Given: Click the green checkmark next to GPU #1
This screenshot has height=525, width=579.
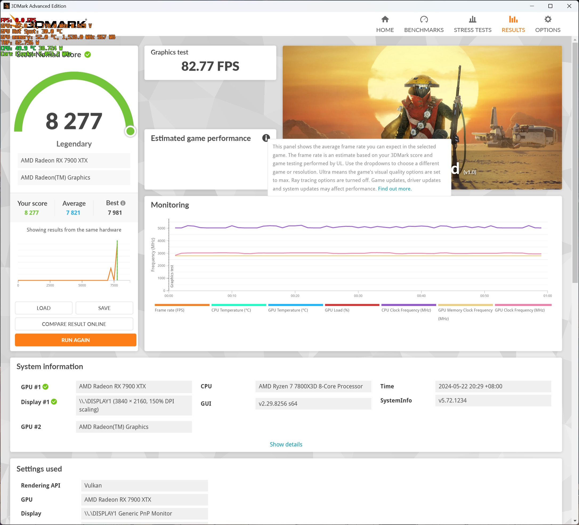Looking at the screenshot, I should pos(45,387).
